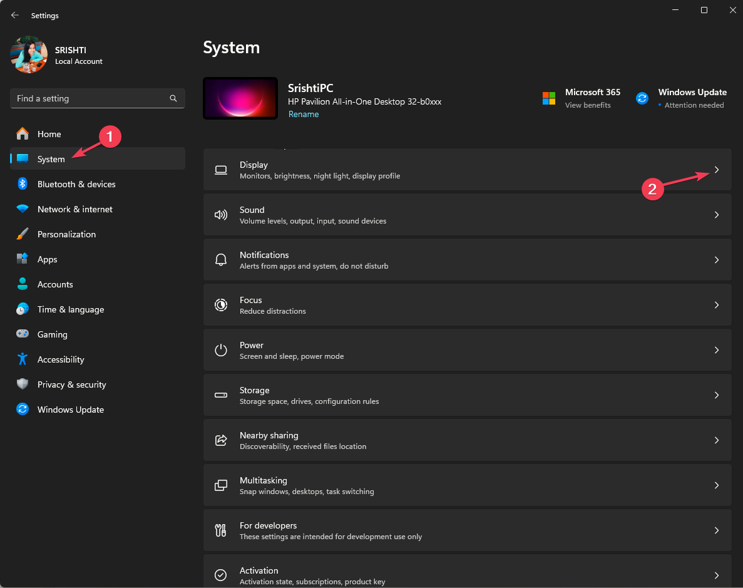Click the Network & internet Wi-Fi icon
This screenshot has width=743, height=588.
pos(23,209)
